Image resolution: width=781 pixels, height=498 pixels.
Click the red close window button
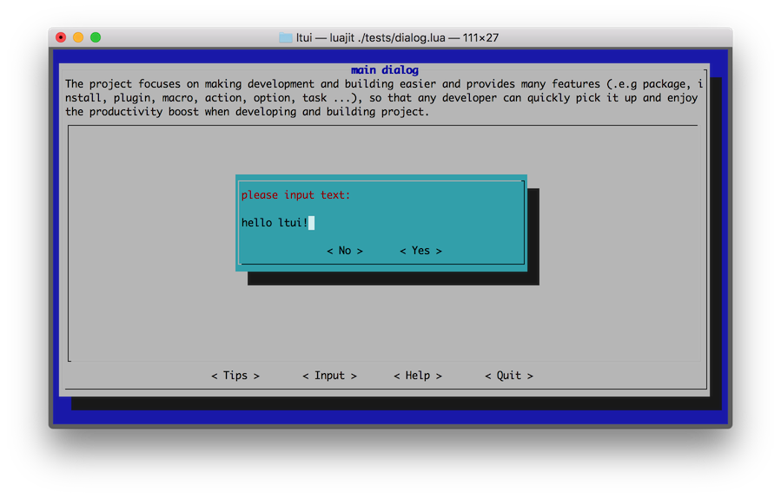point(61,37)
